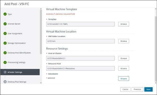Image resolution: width=157 pixels, height=95 pixels.
Task: Click the checkmark icon next to Storage Optimization
Action: (5, 43)
